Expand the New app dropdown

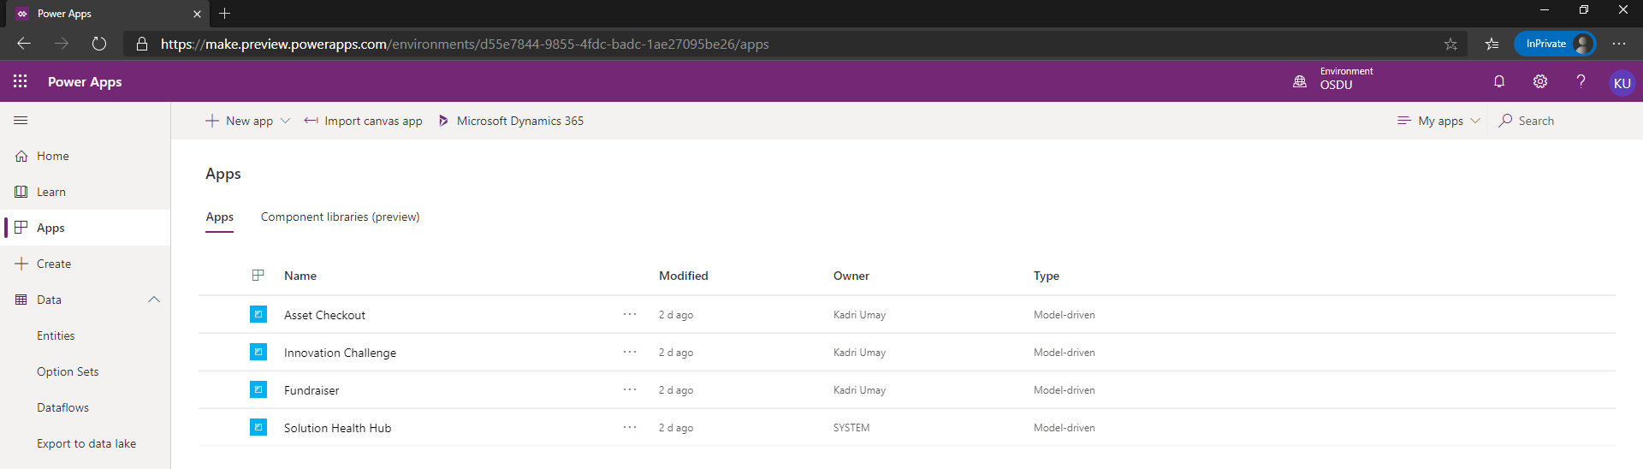[285, 121]
